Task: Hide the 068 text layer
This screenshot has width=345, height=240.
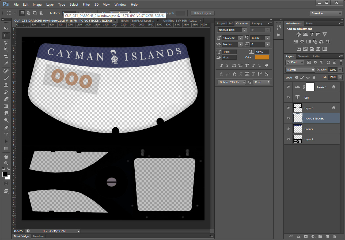Action: tap(288, 97)
